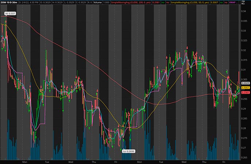Image resolution: width=251 pixels, height=164 pixels.
Task: Click the second Wed label on time axis
Action: 184,161
